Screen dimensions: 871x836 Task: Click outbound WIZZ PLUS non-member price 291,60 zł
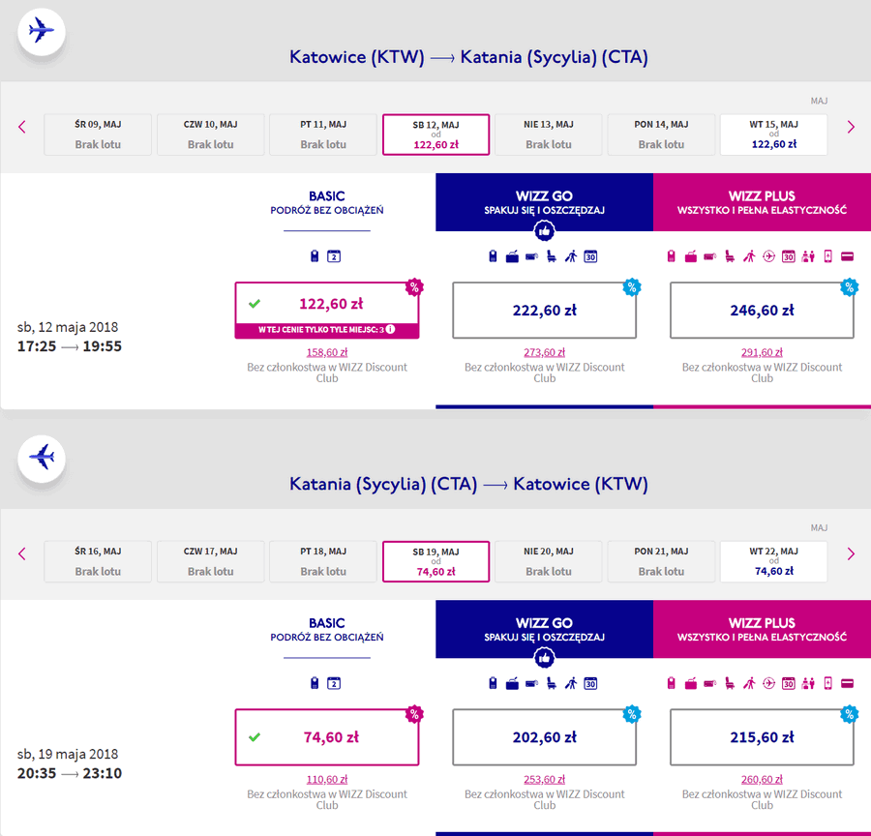coord(762,352)
